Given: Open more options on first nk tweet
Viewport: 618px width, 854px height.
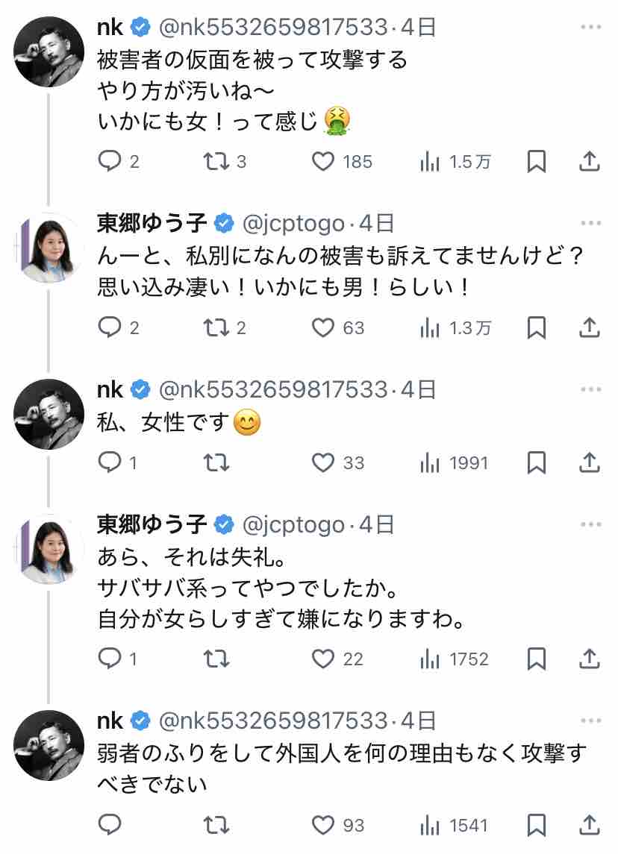Looking at the screenshot, I should click(x=590, y=28).
